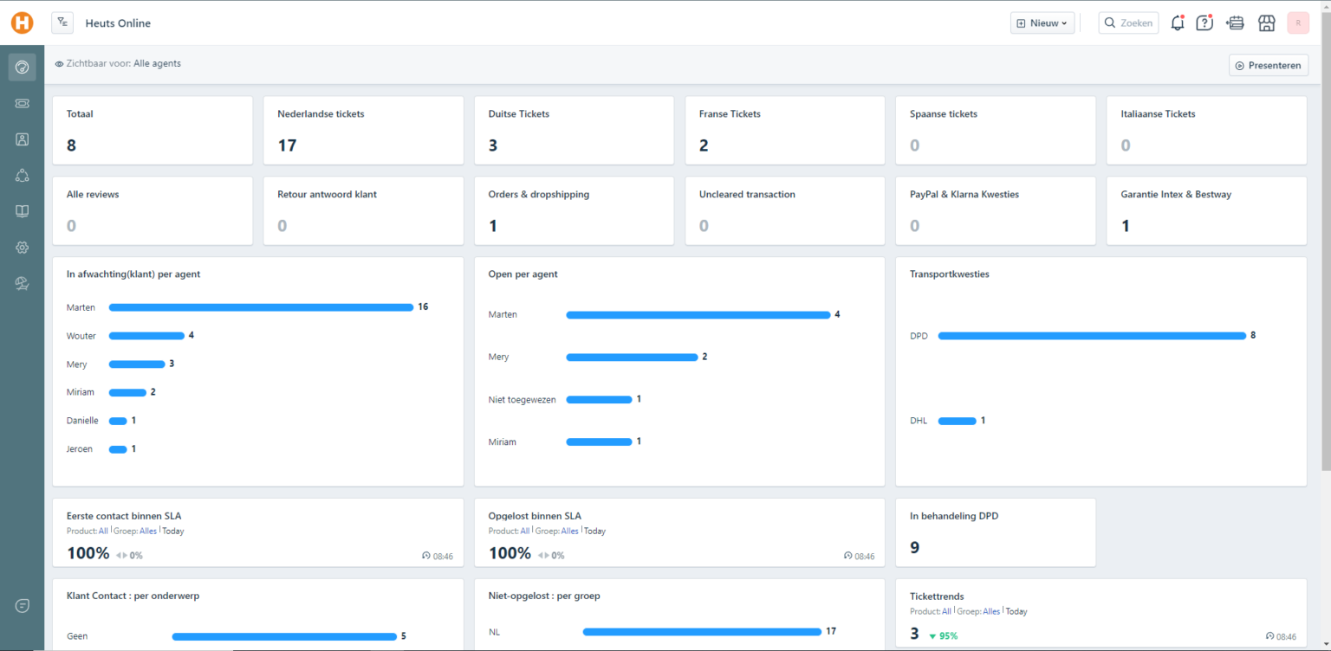Viewport: 1331px width, 651px height.
Task: Open the marketplace store icon
Action: click(x=1267, y=23)
